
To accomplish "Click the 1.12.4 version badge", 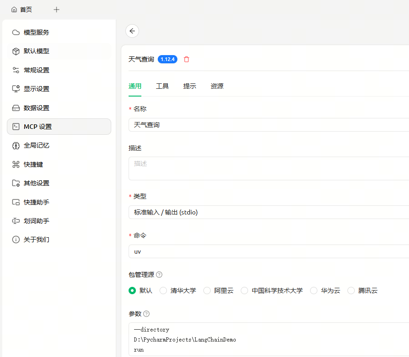I will (x=167, y=59).
